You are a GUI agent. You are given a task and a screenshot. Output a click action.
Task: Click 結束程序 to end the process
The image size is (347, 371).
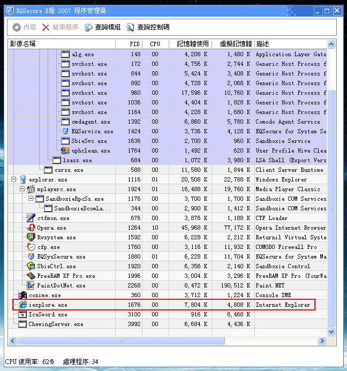(x=60, y=27)
